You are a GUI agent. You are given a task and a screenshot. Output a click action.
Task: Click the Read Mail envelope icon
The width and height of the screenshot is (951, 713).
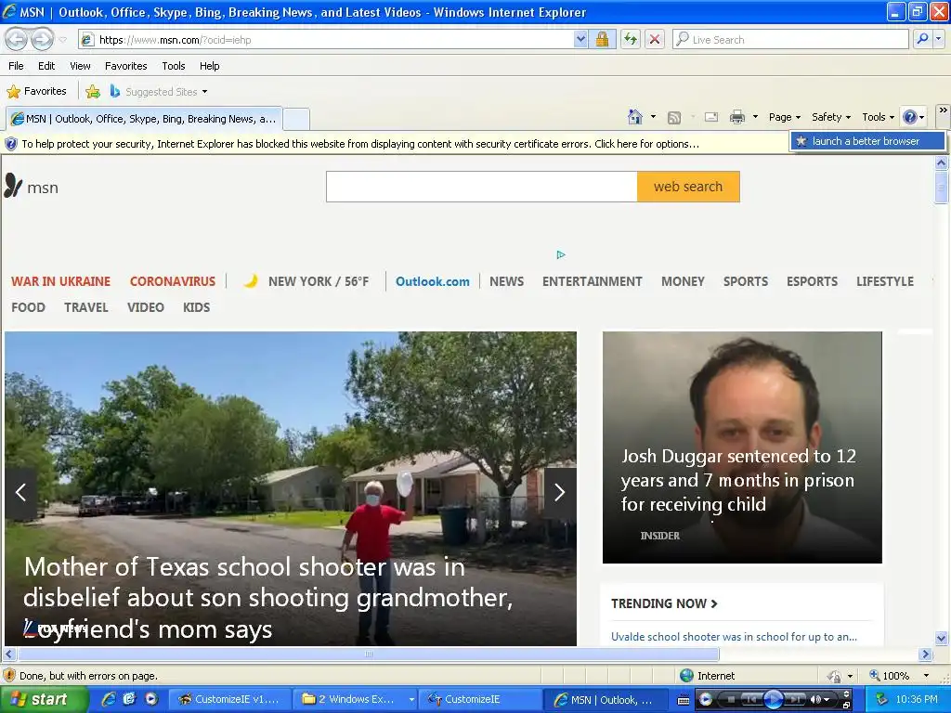pyautogui.click(x=711, y=118)
